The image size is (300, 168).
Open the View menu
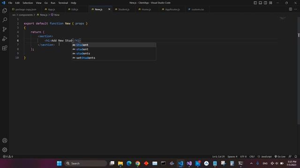pyautogui.click(x=38, y=3)
